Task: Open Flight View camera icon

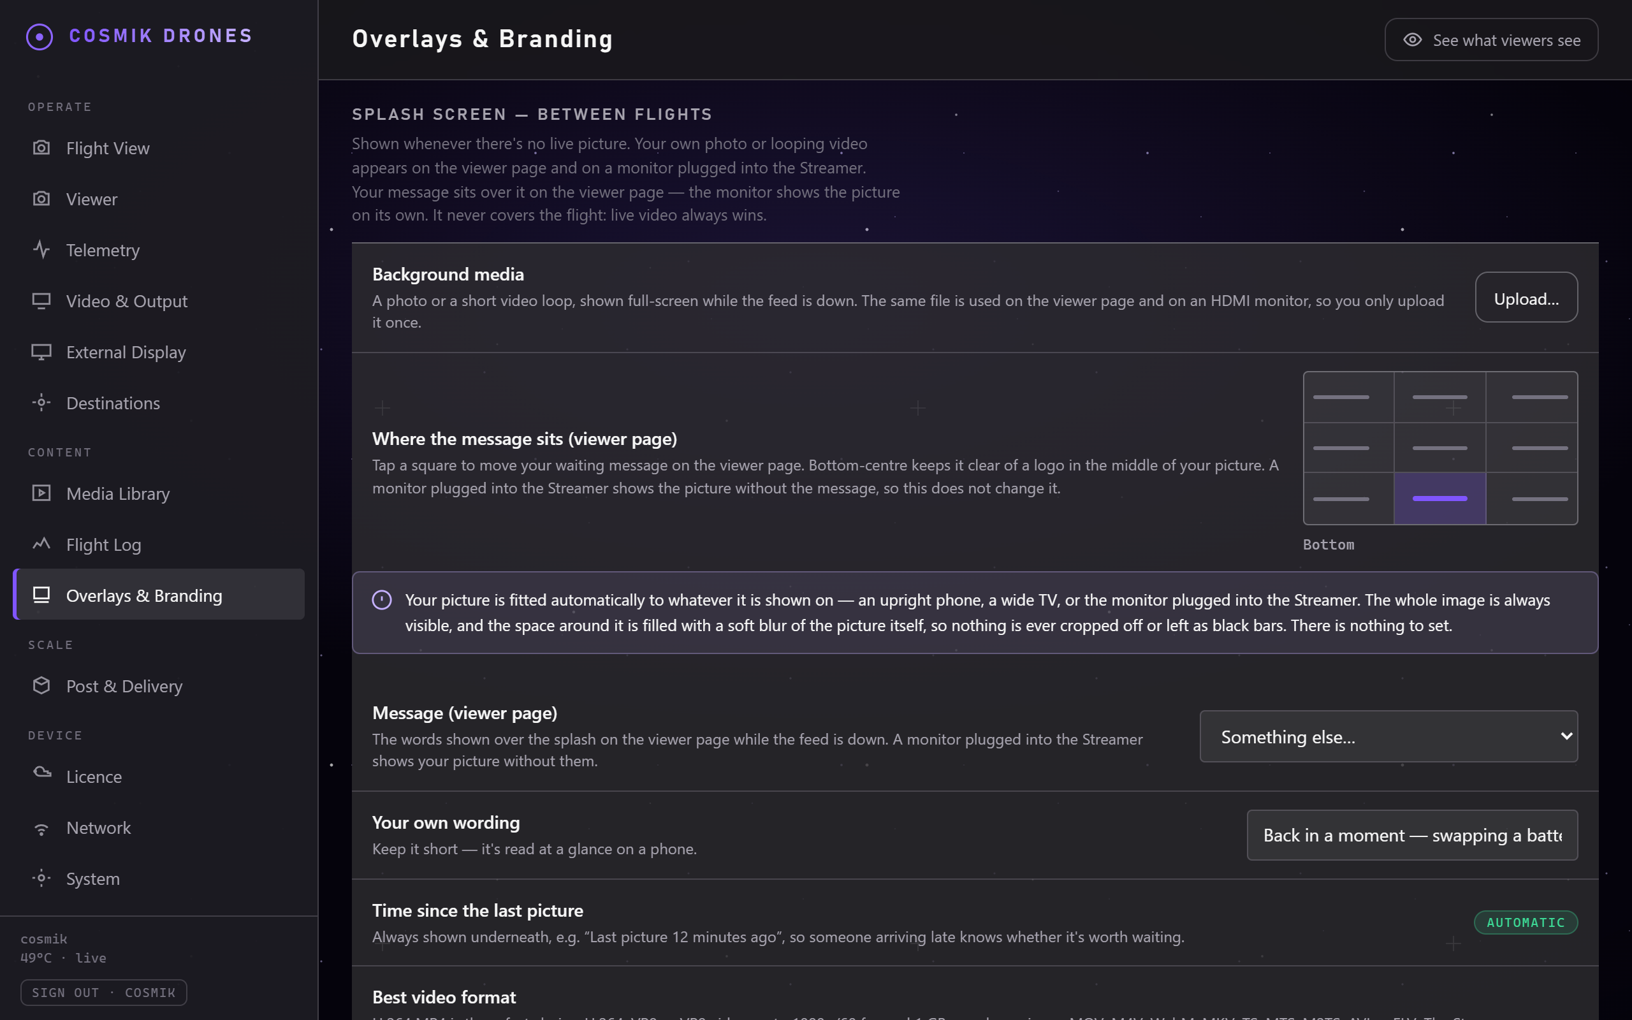Action: (41, 148)
